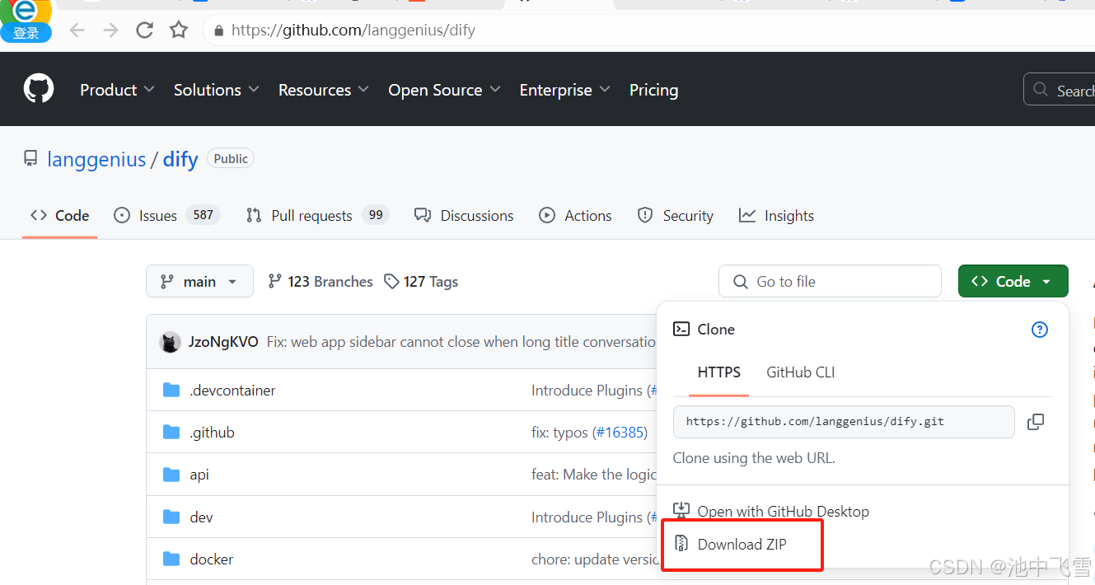Open 'fix: typos' commit message
This screenshot has width=1095, height=585.
[x=559, y=433]
